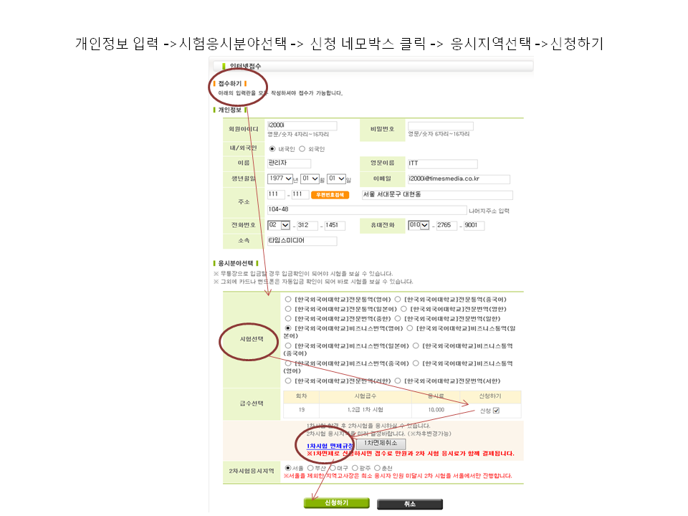Open the birth year 1977 dropdown
688x516 pixels.
(x=280, y=179)
